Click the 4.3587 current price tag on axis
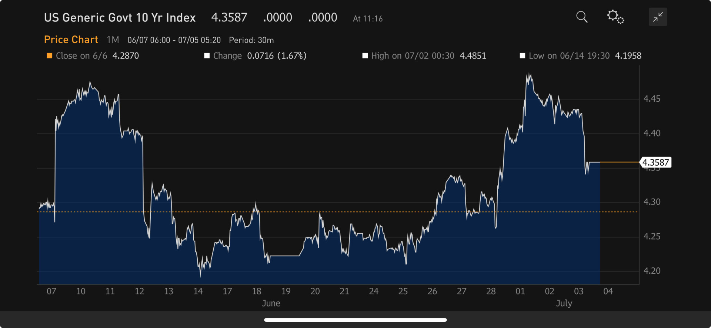711x328 pixels. (x=655, y=162)
